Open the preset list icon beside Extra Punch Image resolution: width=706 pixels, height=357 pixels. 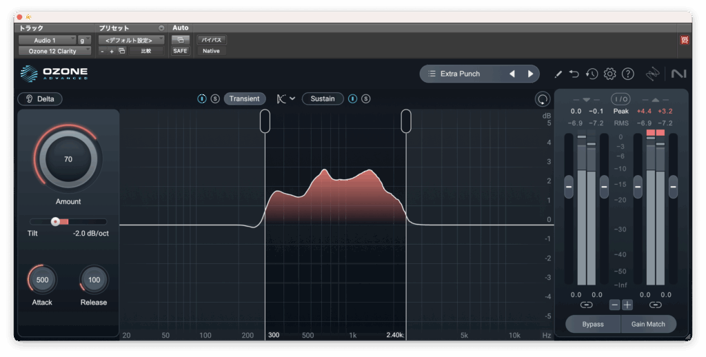coord(432,74)
